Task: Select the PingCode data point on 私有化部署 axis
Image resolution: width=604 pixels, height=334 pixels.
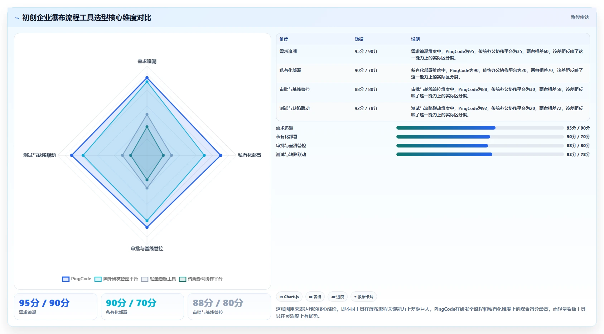Action: 221,155
